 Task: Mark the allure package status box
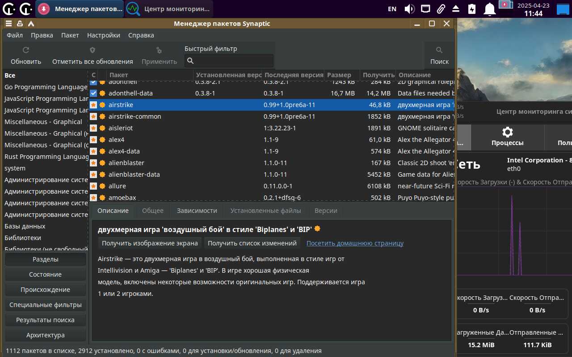93,186
